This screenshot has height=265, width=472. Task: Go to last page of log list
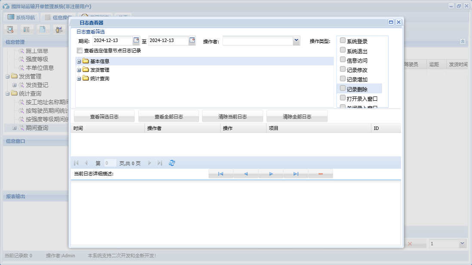[x=160, y=163]
